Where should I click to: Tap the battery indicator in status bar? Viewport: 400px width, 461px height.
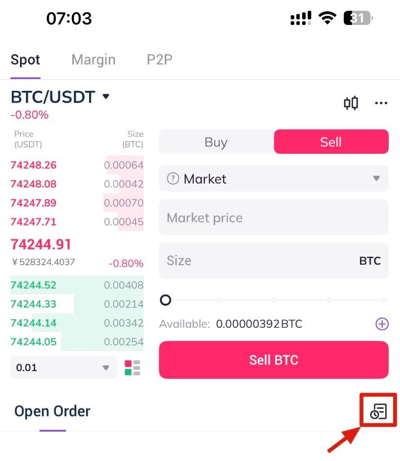pos(358,19)
